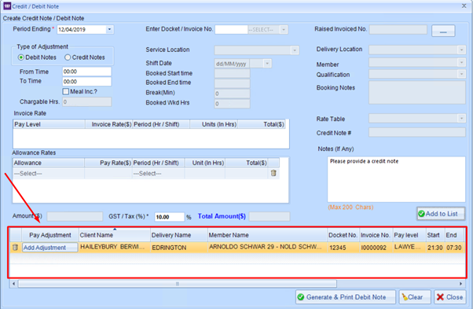
Task: Open the Member dropdown
Action: pos(461,62)
